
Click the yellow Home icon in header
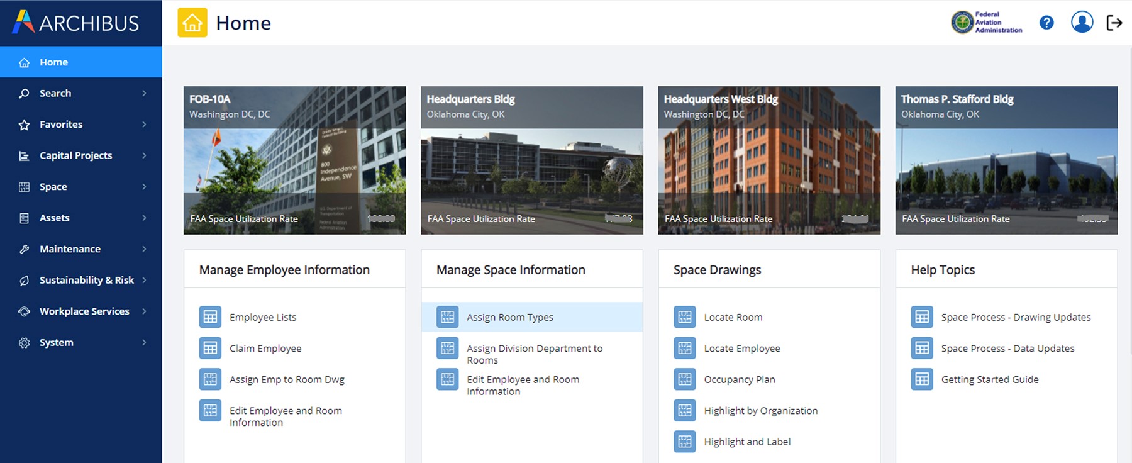tap(192, 23)
